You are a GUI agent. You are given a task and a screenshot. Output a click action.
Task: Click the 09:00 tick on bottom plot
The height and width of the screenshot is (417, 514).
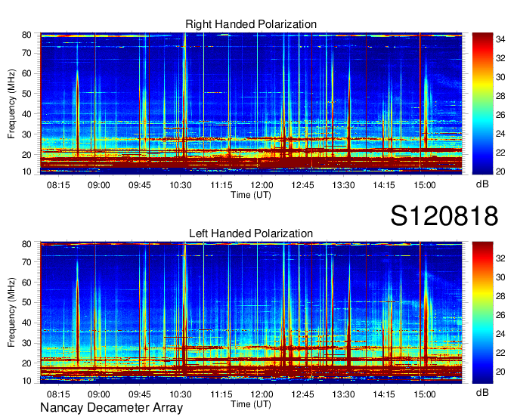pos(99,394)
